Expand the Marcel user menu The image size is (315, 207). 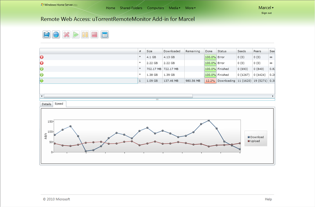[266, 8]
